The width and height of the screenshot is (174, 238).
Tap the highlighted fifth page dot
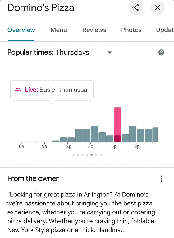(91, 155)
